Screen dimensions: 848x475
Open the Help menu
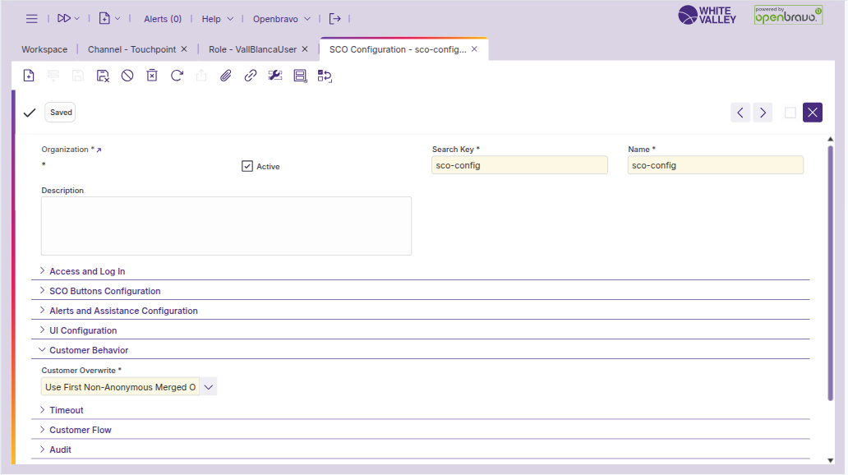[x=217, y=18]
